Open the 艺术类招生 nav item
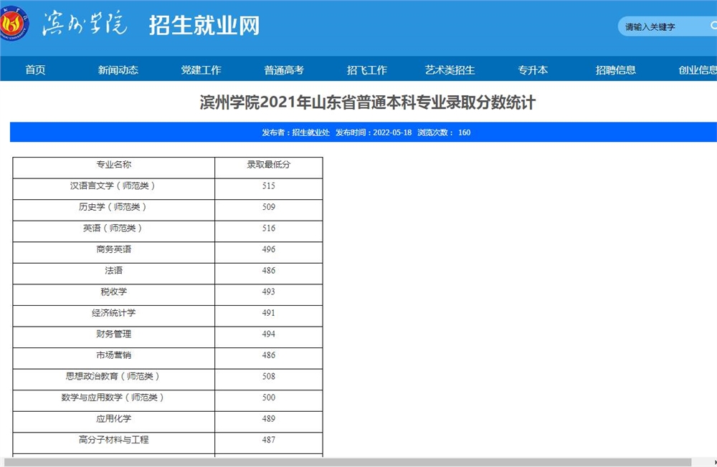This screenshot has height=467, width=717. tap(450, 69)
